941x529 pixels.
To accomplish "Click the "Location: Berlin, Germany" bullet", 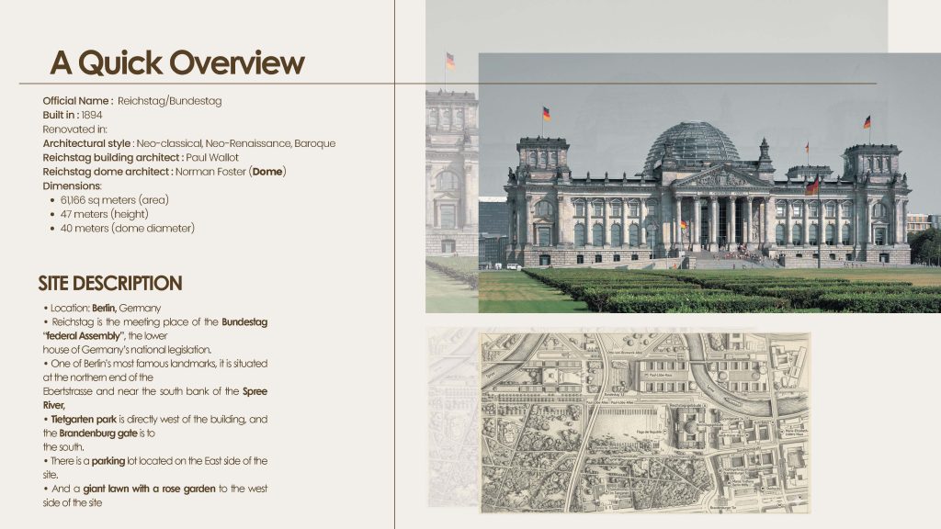I will coord(101,308).
